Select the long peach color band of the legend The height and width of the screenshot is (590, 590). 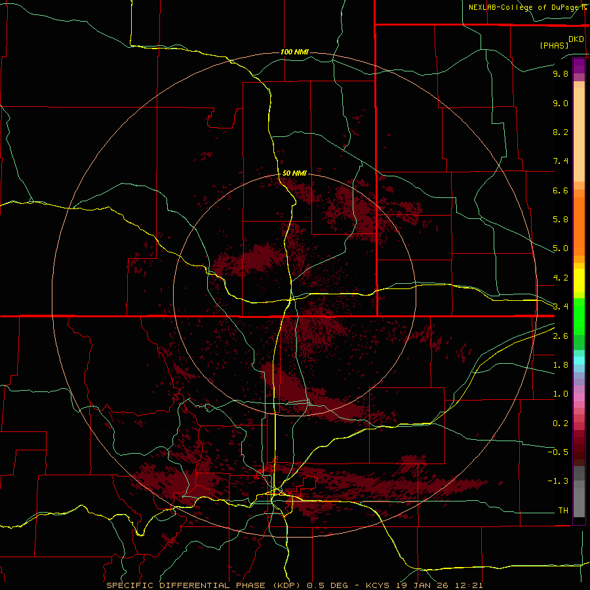coord(579,134)
